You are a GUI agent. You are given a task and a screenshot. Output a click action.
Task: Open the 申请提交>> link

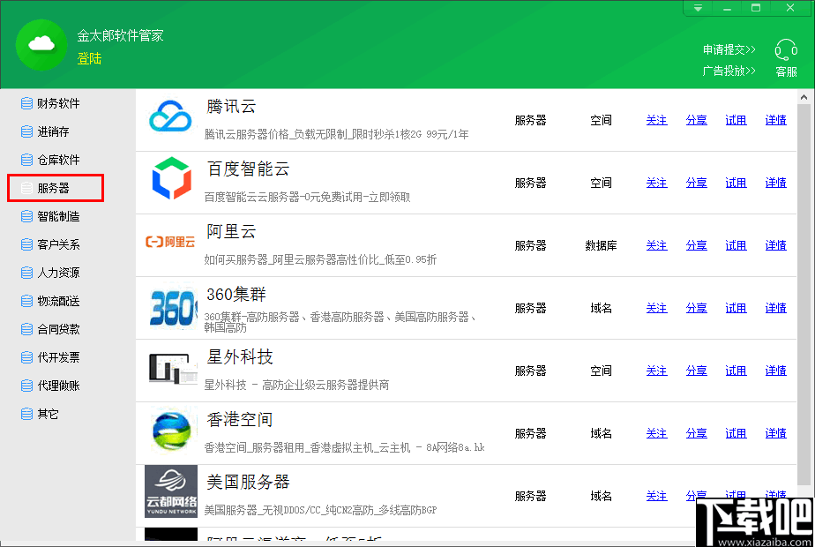(729, 49)
